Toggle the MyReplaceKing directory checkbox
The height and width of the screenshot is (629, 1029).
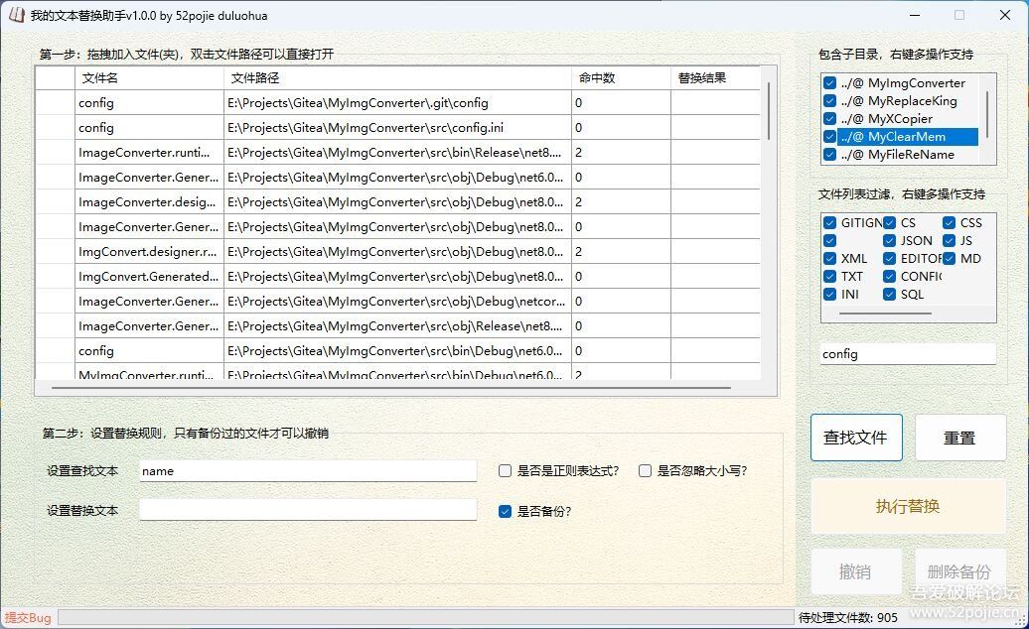(x=829, y=101)
